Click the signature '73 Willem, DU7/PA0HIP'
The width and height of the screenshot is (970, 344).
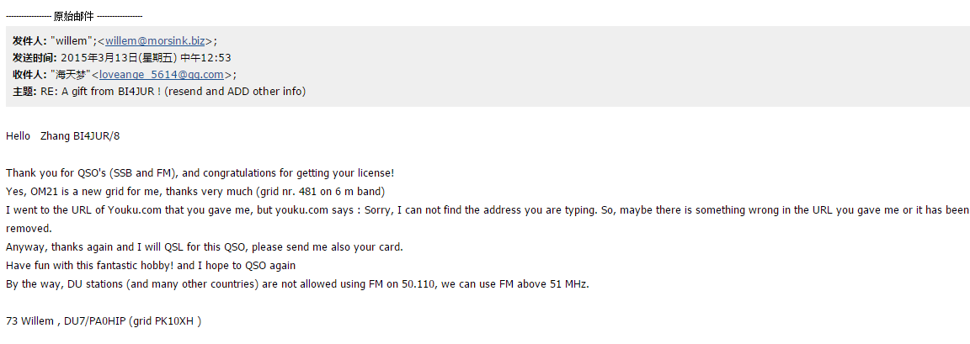coord(104,322)
